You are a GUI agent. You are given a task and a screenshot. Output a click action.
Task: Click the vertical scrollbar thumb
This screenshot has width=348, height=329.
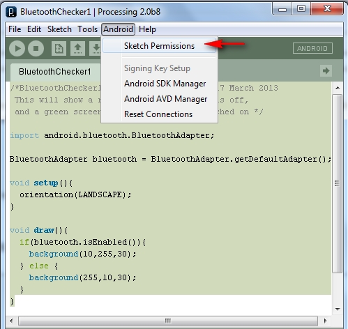pos(338,183)
